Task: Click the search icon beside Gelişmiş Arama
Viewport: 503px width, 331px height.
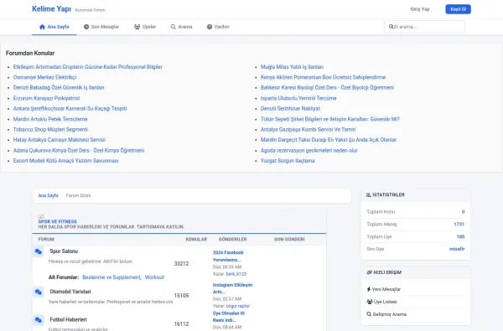Action: pyautogui.click(x=369, y=314)
